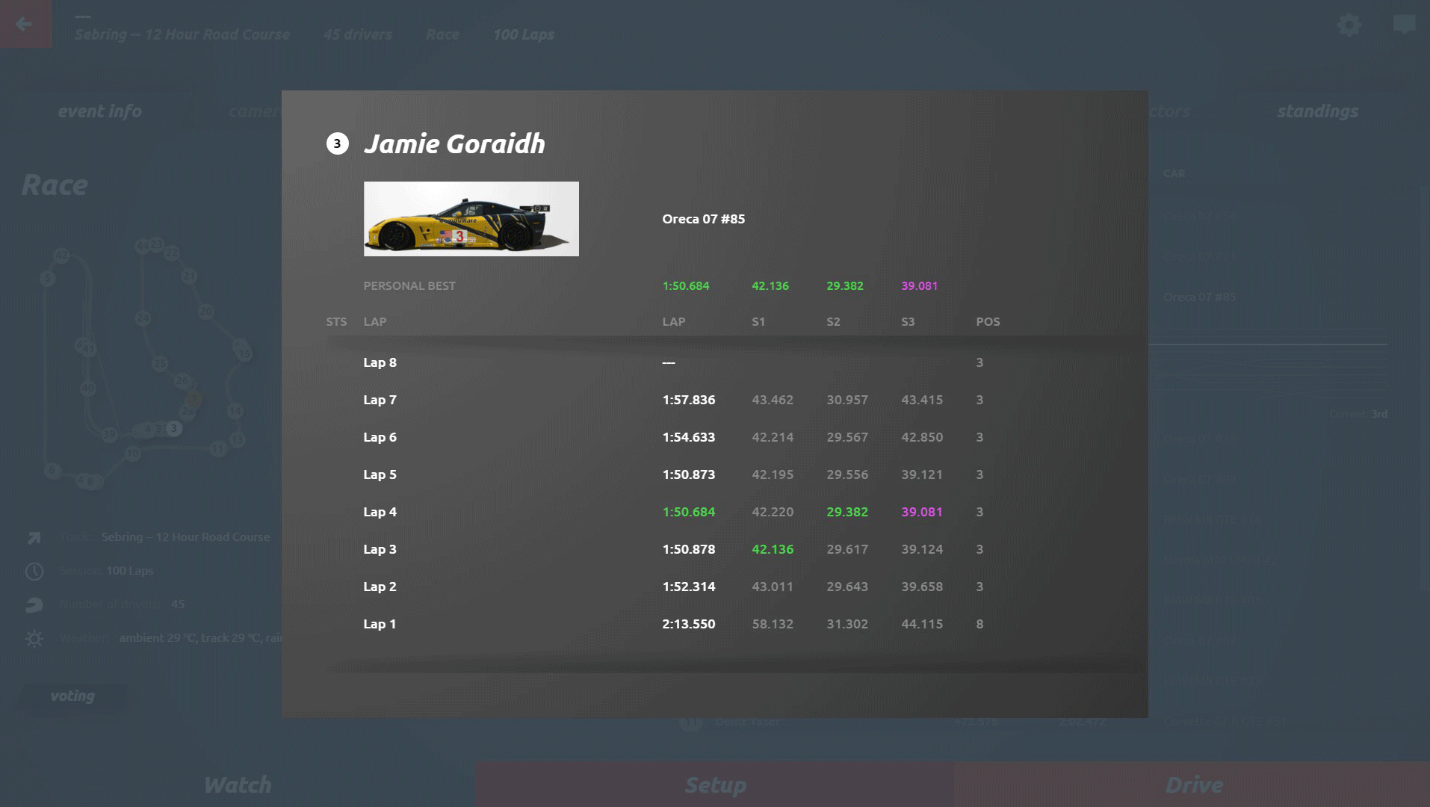The width and height of the screenshot is (1430, 807).
Task: Click the 100 Laps header text
Action: click(x=523, y=34)
